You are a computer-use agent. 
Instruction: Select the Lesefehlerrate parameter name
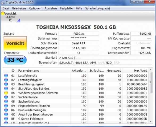28,76
